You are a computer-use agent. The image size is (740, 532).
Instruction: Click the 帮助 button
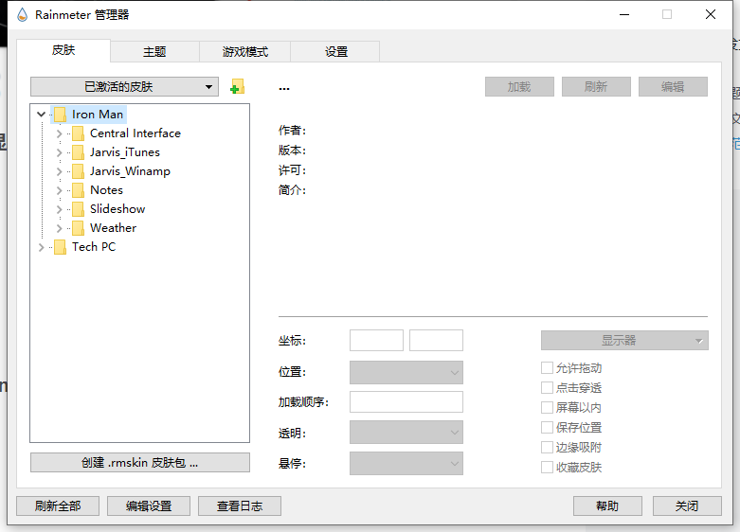pos(607,506)
